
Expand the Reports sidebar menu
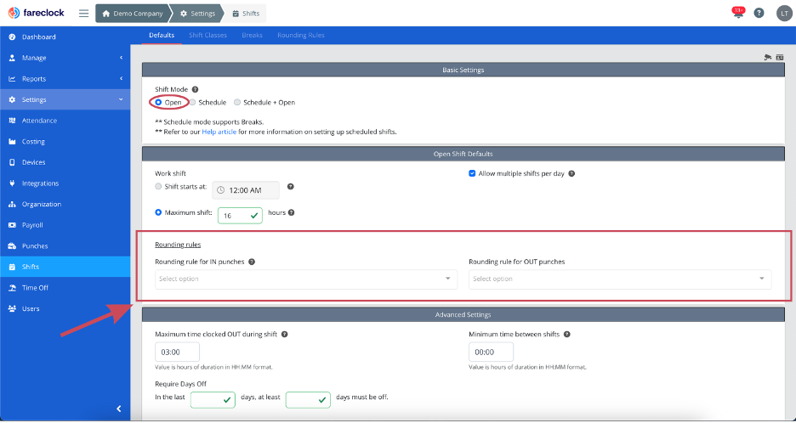point(65,79)
